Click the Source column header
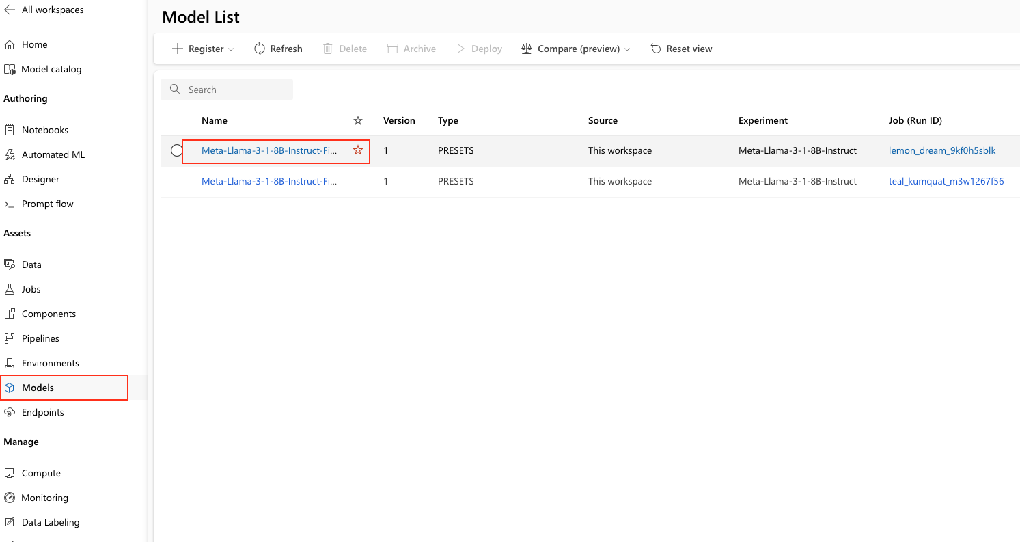The image size is (1020, 542). click(603, 120)
